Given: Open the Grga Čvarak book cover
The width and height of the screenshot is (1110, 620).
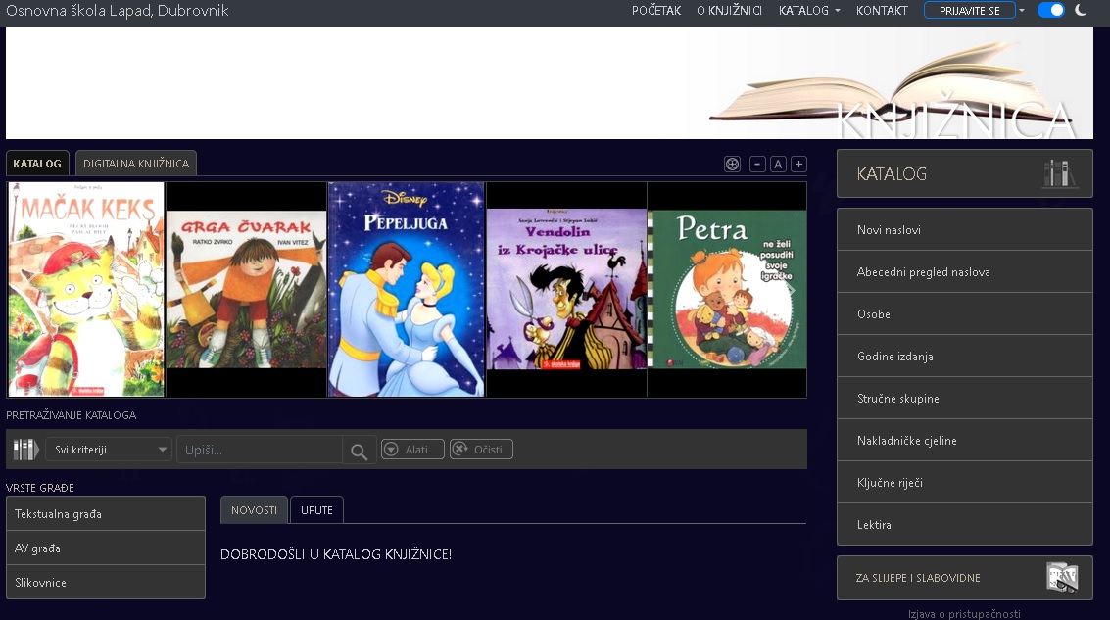Looking at the screenshot, I should point(246,290).
